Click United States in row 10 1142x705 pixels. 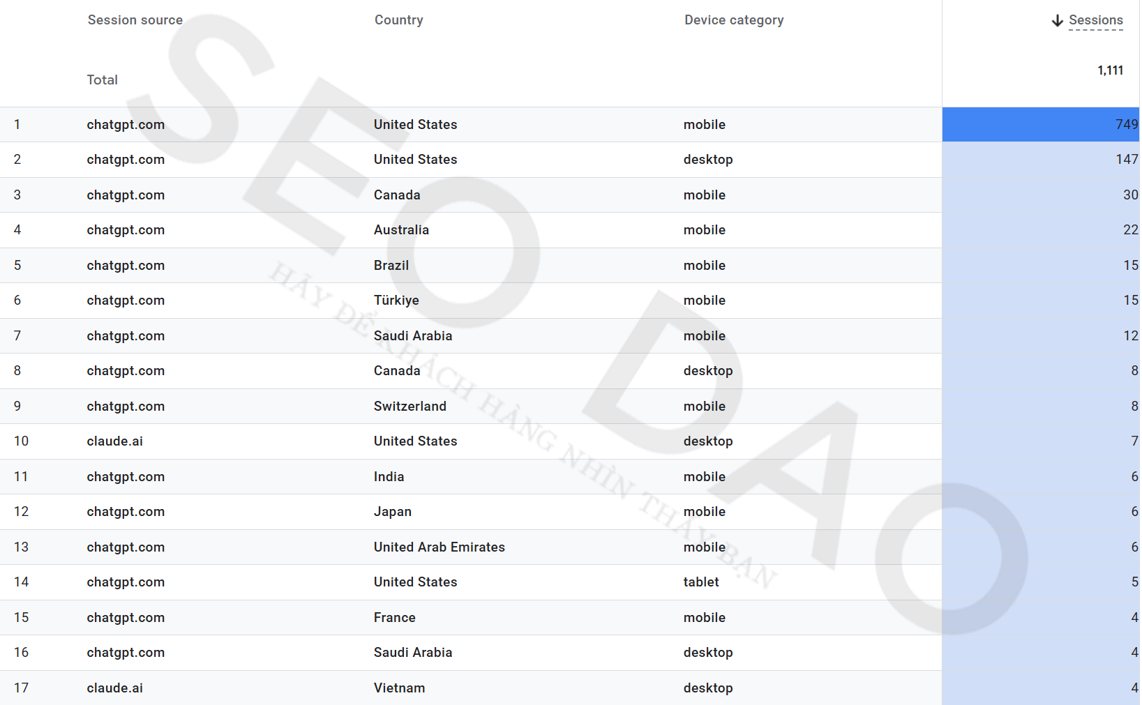click(x=415, y=441)
